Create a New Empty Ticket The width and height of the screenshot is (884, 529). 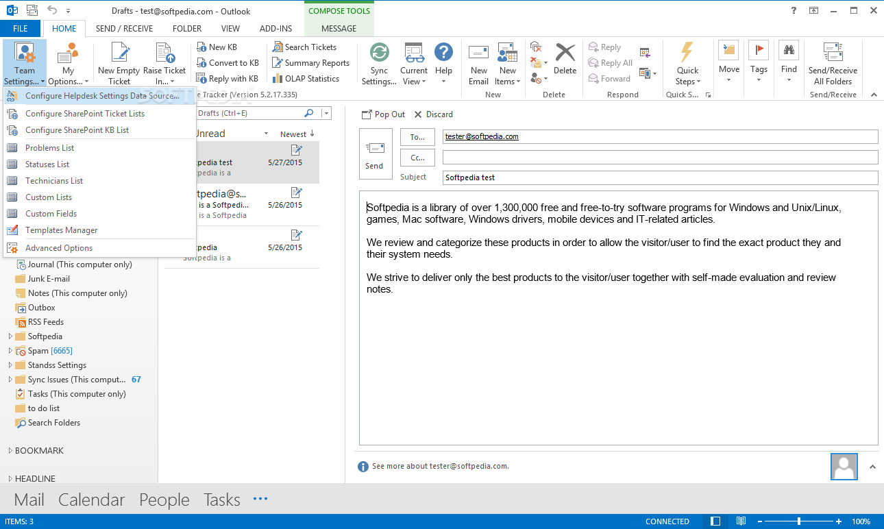coord(119,63)
